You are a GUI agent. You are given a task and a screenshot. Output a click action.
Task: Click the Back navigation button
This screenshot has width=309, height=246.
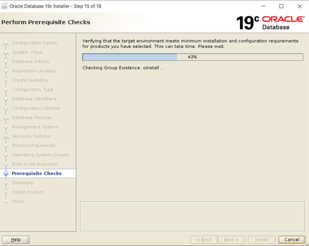204,239
